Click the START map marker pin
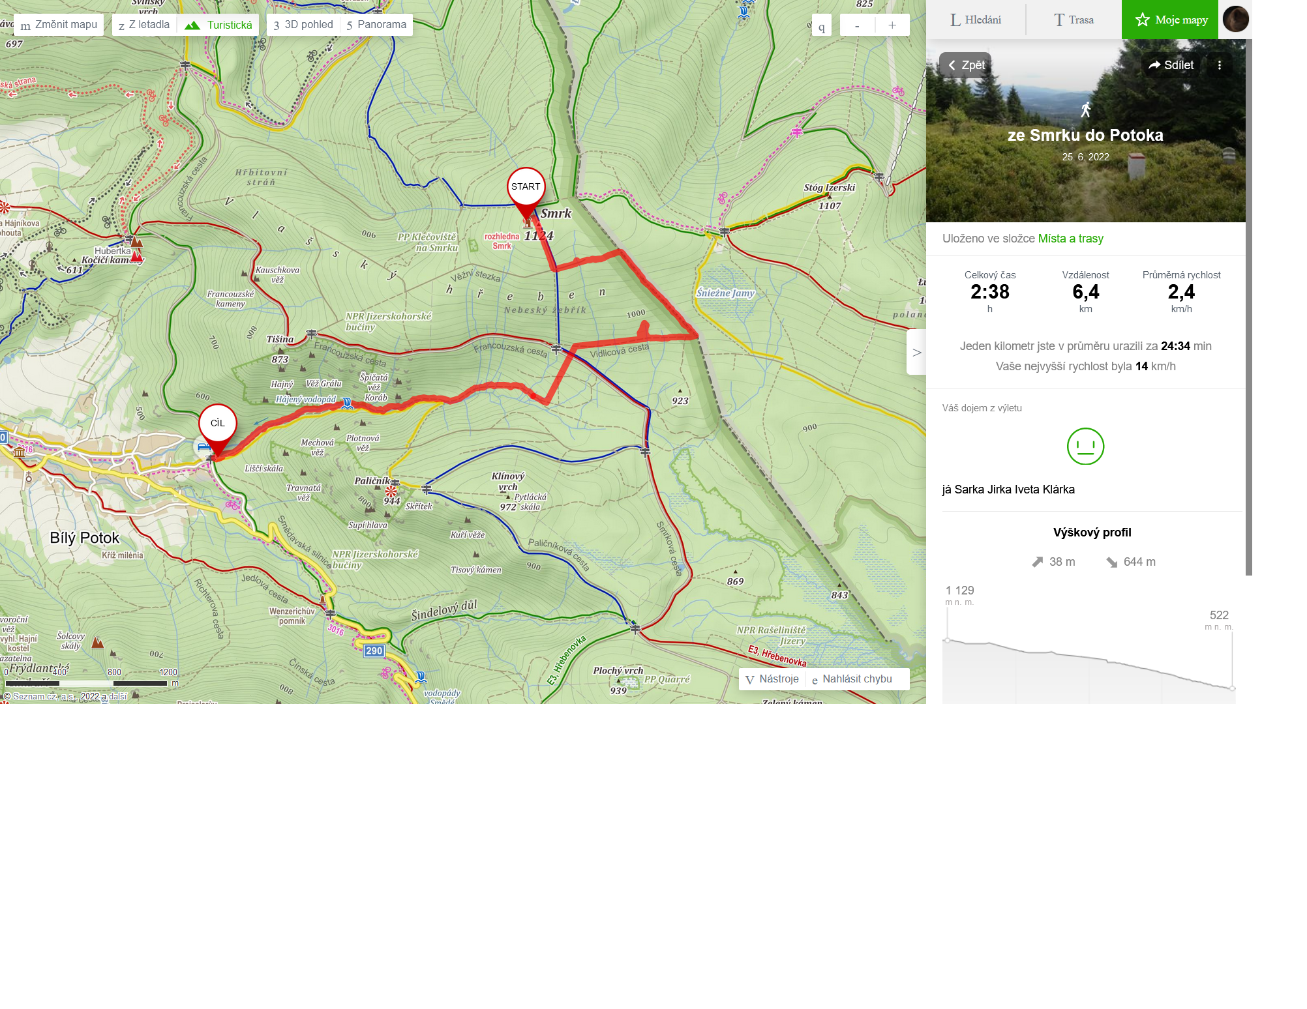The image size is (1307, 1009). (526, 194)
